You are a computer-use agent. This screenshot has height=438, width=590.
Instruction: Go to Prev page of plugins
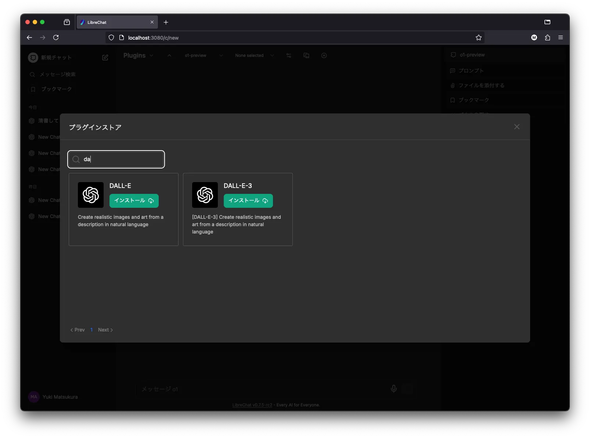coord(78,330)
